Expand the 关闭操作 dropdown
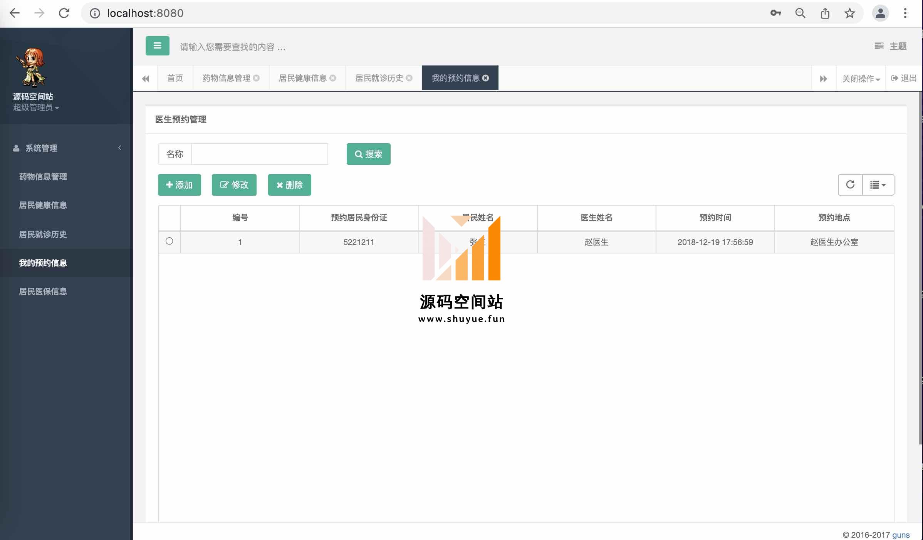923x540 pixels. [x=861, y=79]
